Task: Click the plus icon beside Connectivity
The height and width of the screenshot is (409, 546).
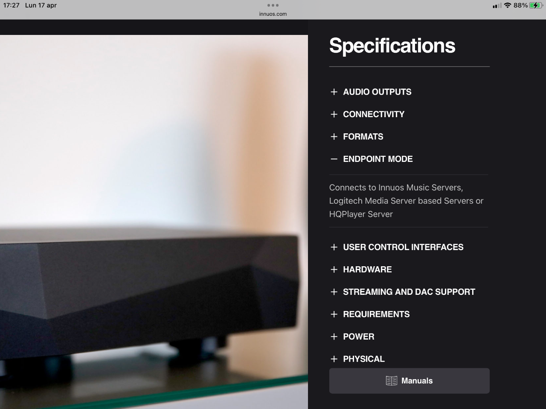Action: pyautogui.click(x=334, y=114)
